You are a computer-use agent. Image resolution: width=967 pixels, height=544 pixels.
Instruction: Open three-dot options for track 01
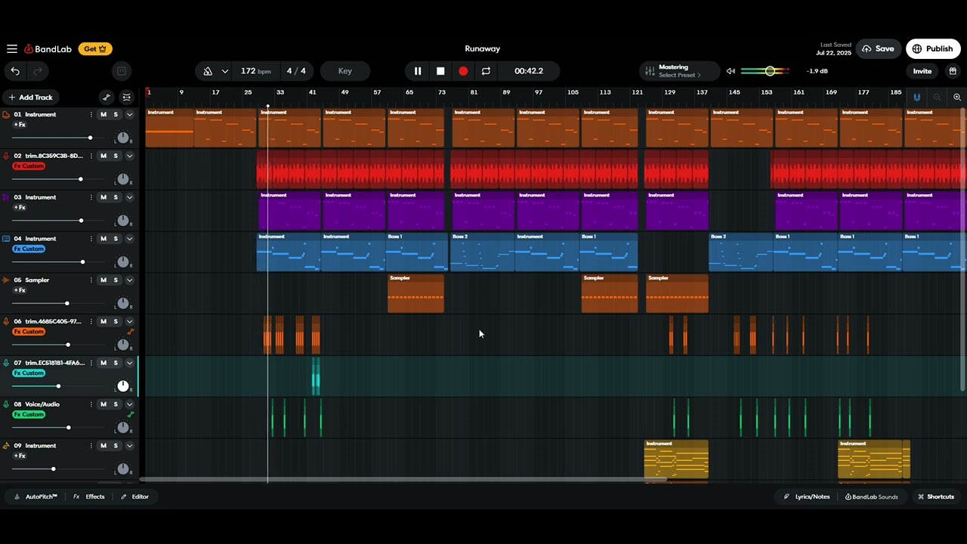[x=91, y=115]
